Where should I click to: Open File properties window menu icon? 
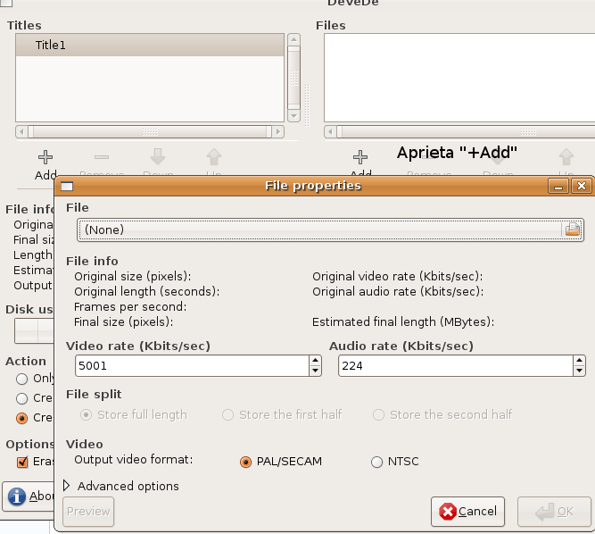pos(67,186)
